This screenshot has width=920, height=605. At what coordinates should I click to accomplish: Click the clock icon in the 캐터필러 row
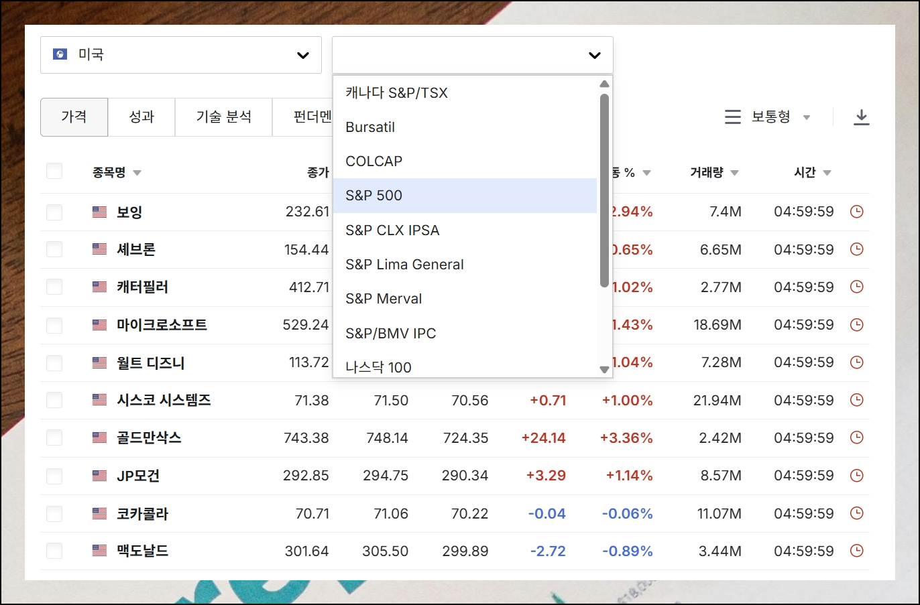click(x=856, y=287)
